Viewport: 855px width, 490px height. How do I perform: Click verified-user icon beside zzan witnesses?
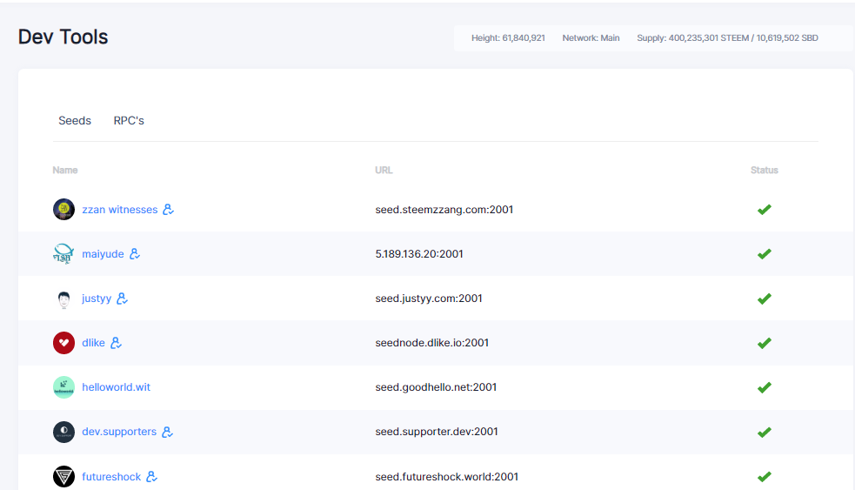click(x=169, y=210)
